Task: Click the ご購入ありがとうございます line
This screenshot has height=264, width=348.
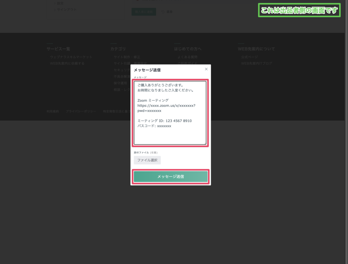Action: 160,85
